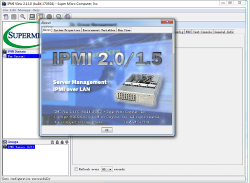This screenshot has height=183, width=250.
Task: Click the Supermicro logo in sidebar
Action: (21, 35)
